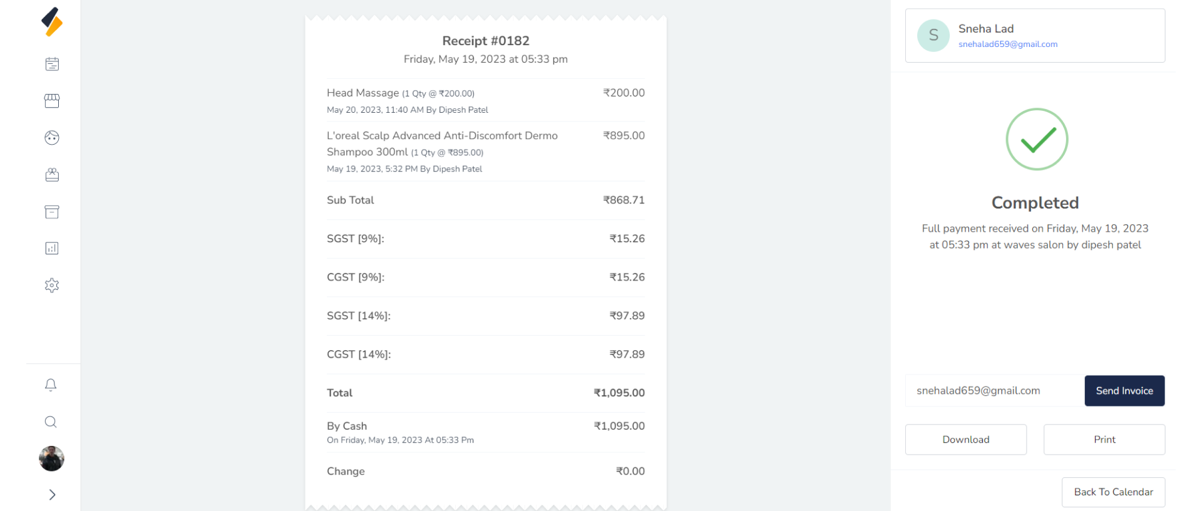The image size is (1202, 511).
Task: Open the reports chart icon in the sidebar
Action: (x=52, y=249)
